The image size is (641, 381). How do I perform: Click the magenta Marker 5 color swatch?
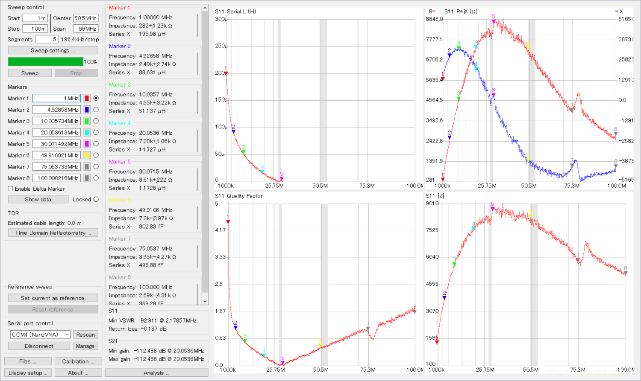87,144
